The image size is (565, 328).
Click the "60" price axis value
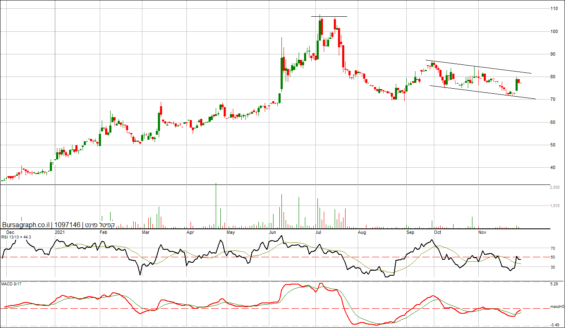click(553, 122)
